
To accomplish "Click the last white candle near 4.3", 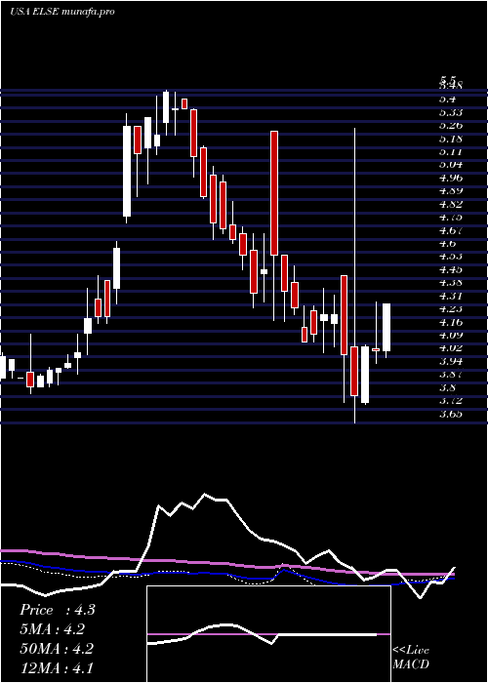I will (386, 327).
